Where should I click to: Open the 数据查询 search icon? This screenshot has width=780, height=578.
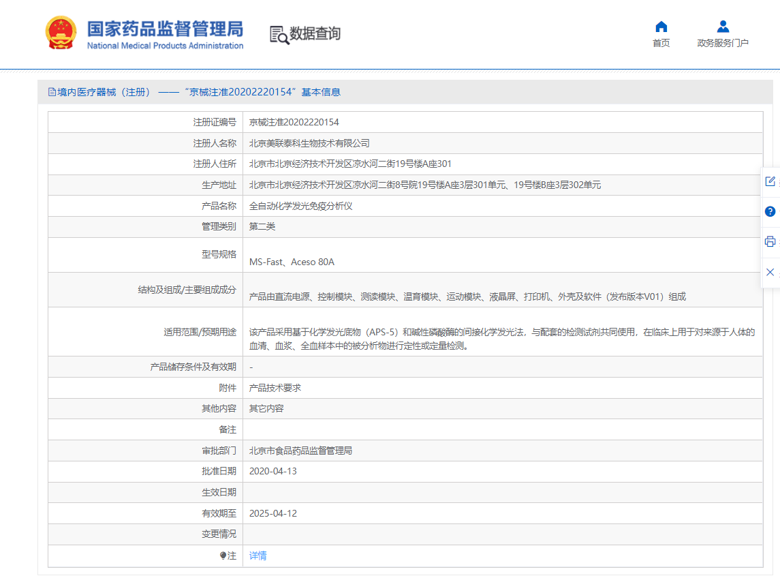coord(279,35)
